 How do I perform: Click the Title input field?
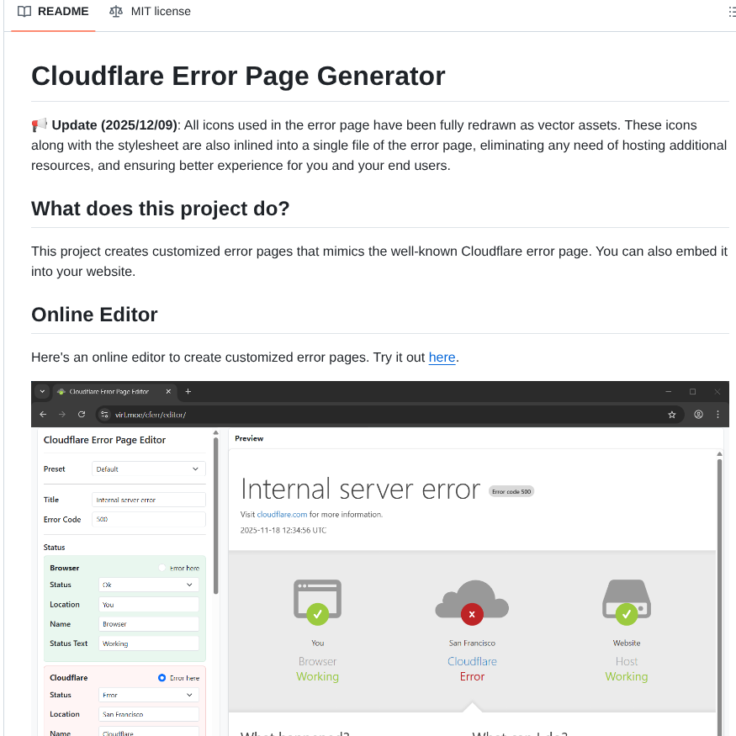pos(148,499)
